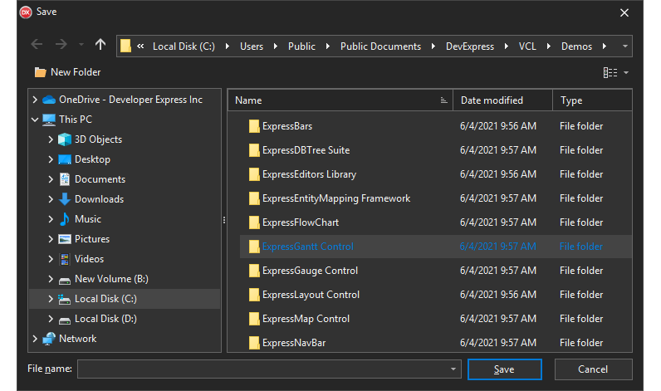The image size is (661, 391).
Task: Click the Back navigation arrow
Action: click(x=37, y=45)
